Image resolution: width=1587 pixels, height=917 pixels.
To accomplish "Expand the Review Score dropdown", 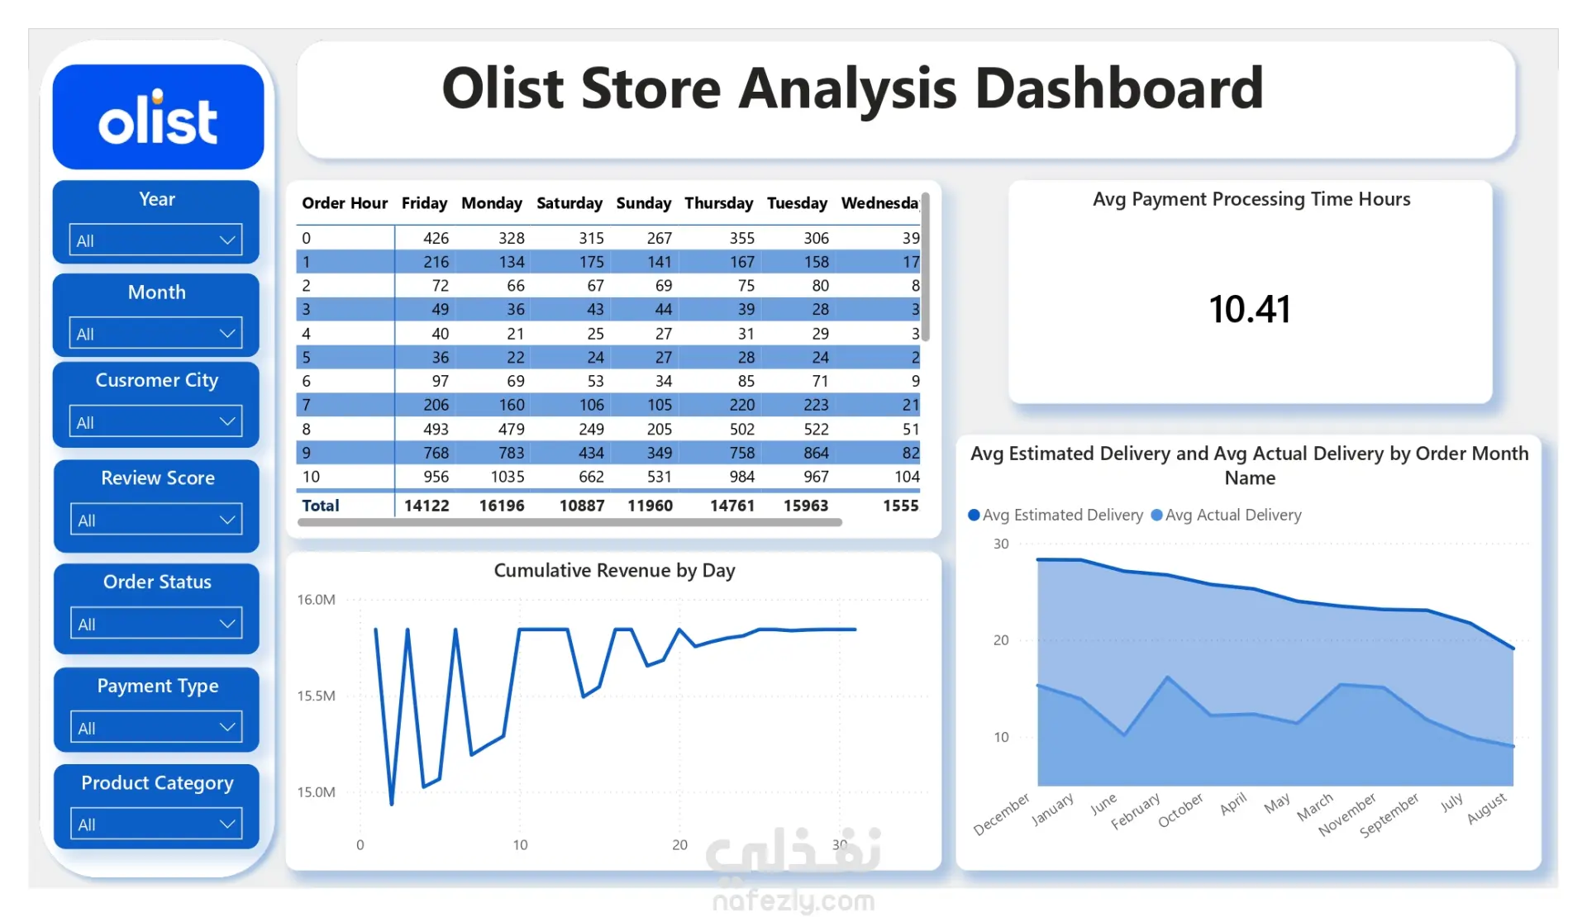I will coord(155,520).
